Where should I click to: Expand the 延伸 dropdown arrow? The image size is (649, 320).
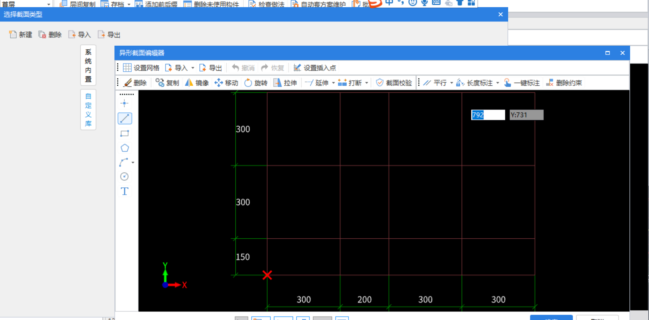pyautogui.click(x=333, y=83)
